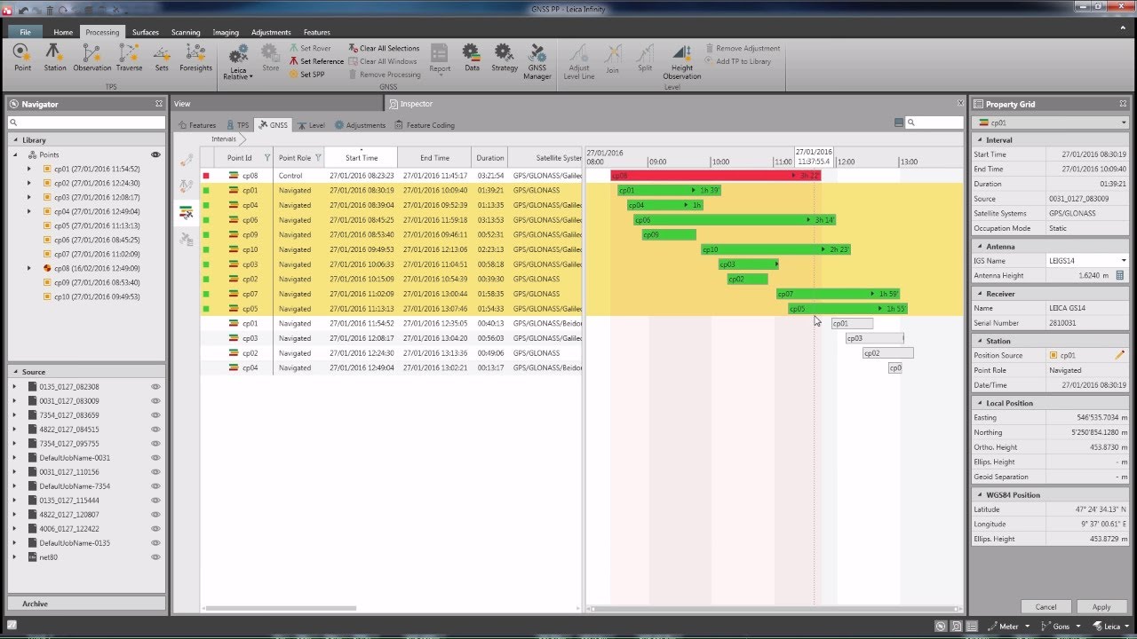Close the Navigator panel
Screen dimensions: 1137x639
(159, 104)
